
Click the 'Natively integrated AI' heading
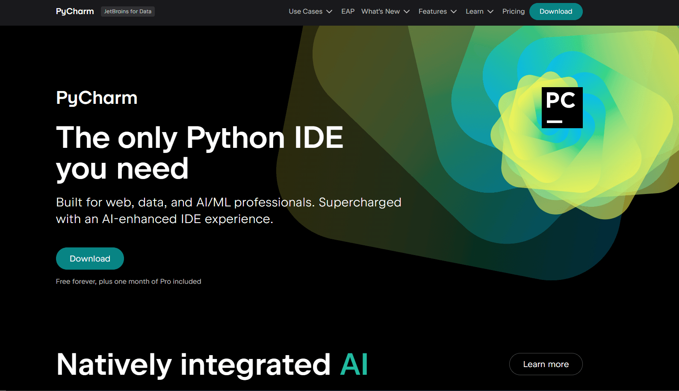[x=212, y=365]
